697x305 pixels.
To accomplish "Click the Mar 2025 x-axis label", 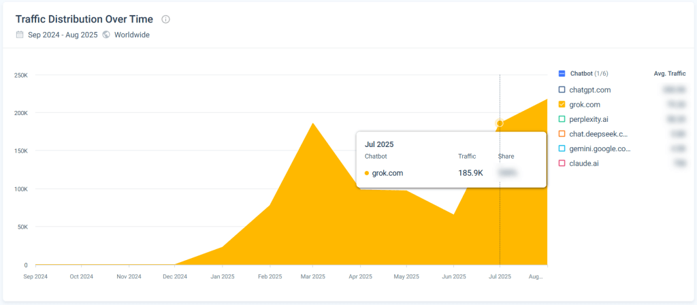I will (312, 277).
